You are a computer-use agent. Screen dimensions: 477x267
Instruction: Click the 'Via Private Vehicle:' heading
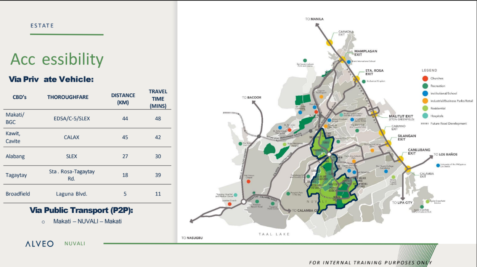51,80
